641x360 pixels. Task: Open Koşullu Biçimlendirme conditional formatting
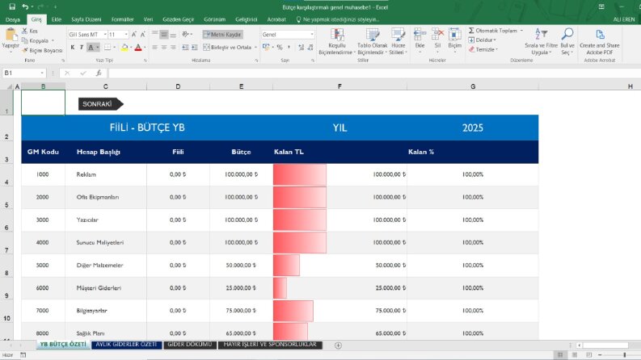(x=337, y=42)
